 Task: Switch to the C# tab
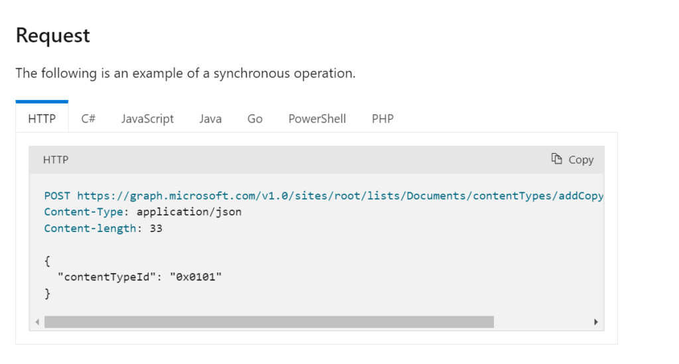88,119
